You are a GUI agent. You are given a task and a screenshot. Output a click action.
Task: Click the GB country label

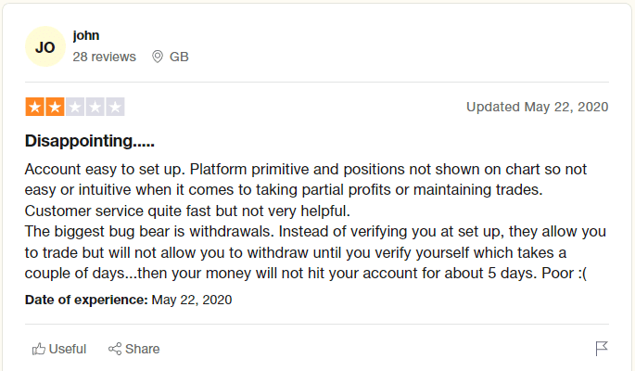click(179, 57)
